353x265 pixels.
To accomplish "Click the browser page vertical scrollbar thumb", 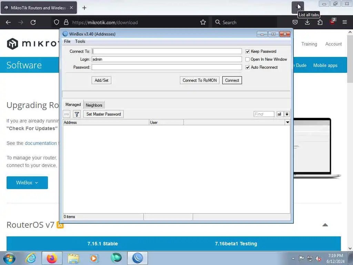I will click(x=350, y=59).
